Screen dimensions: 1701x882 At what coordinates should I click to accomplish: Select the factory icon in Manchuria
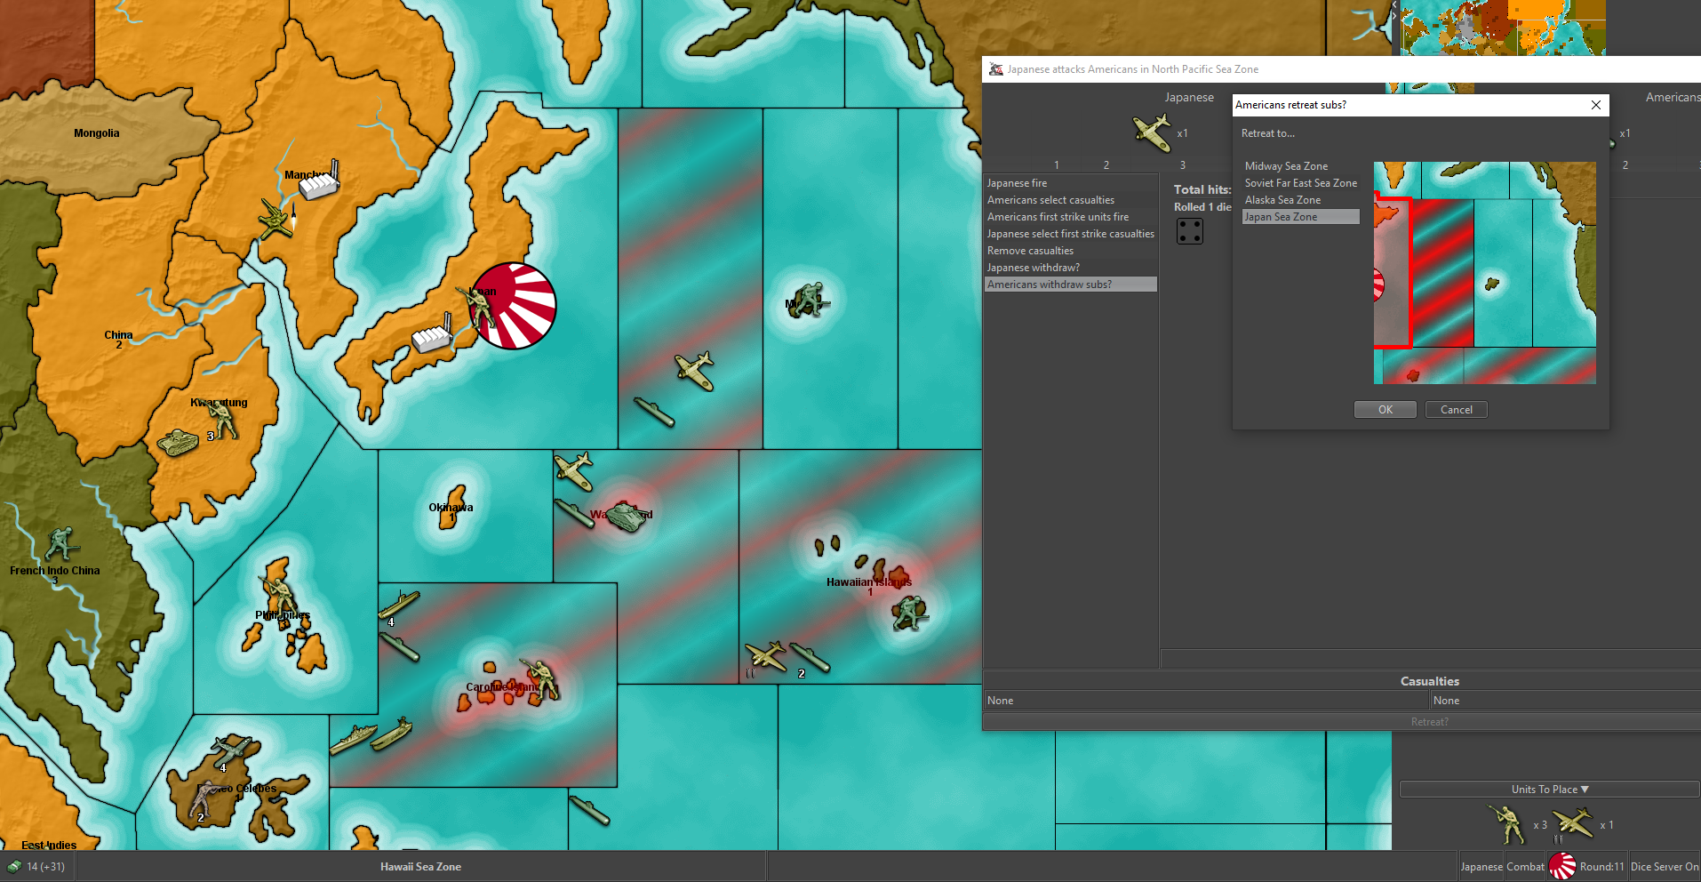coord(318,184)
